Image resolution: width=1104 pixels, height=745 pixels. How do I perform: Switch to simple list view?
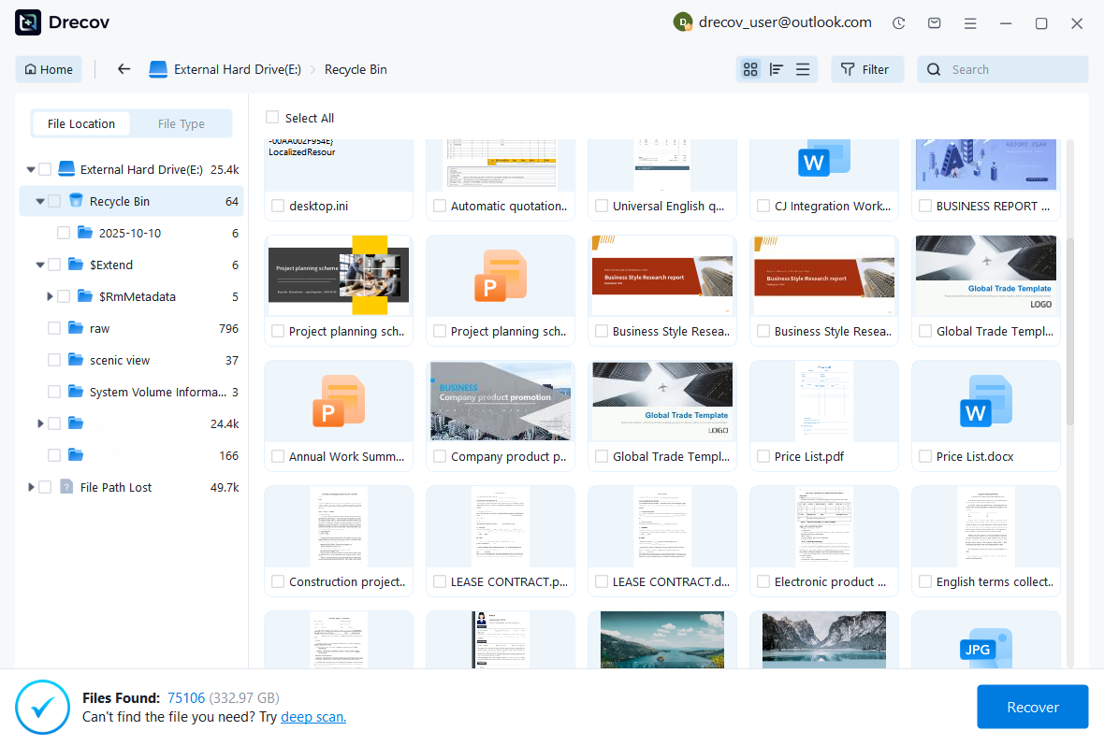[x=803, y=69]
